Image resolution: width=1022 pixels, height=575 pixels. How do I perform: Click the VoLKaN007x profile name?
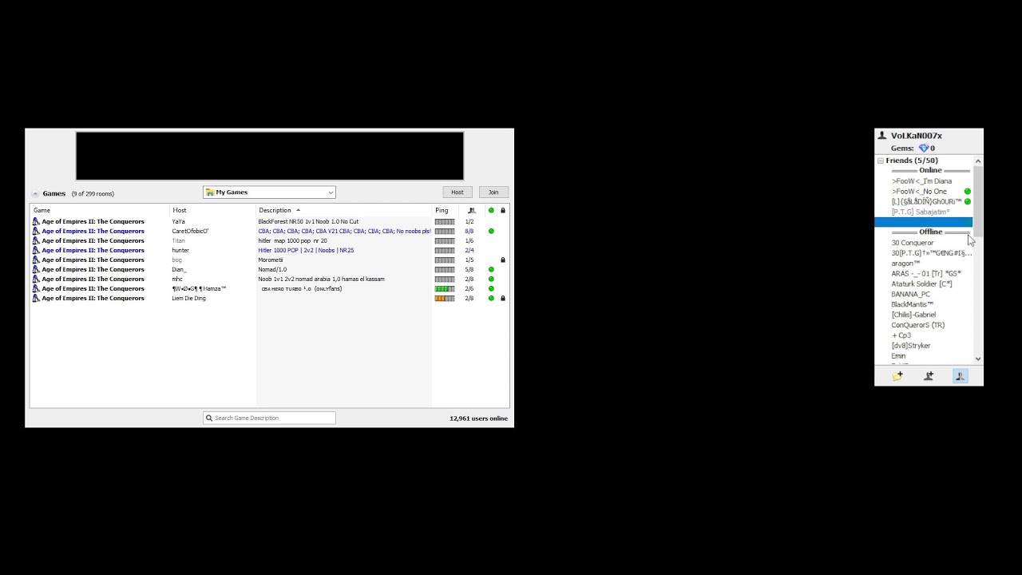(x=917, y=136)
